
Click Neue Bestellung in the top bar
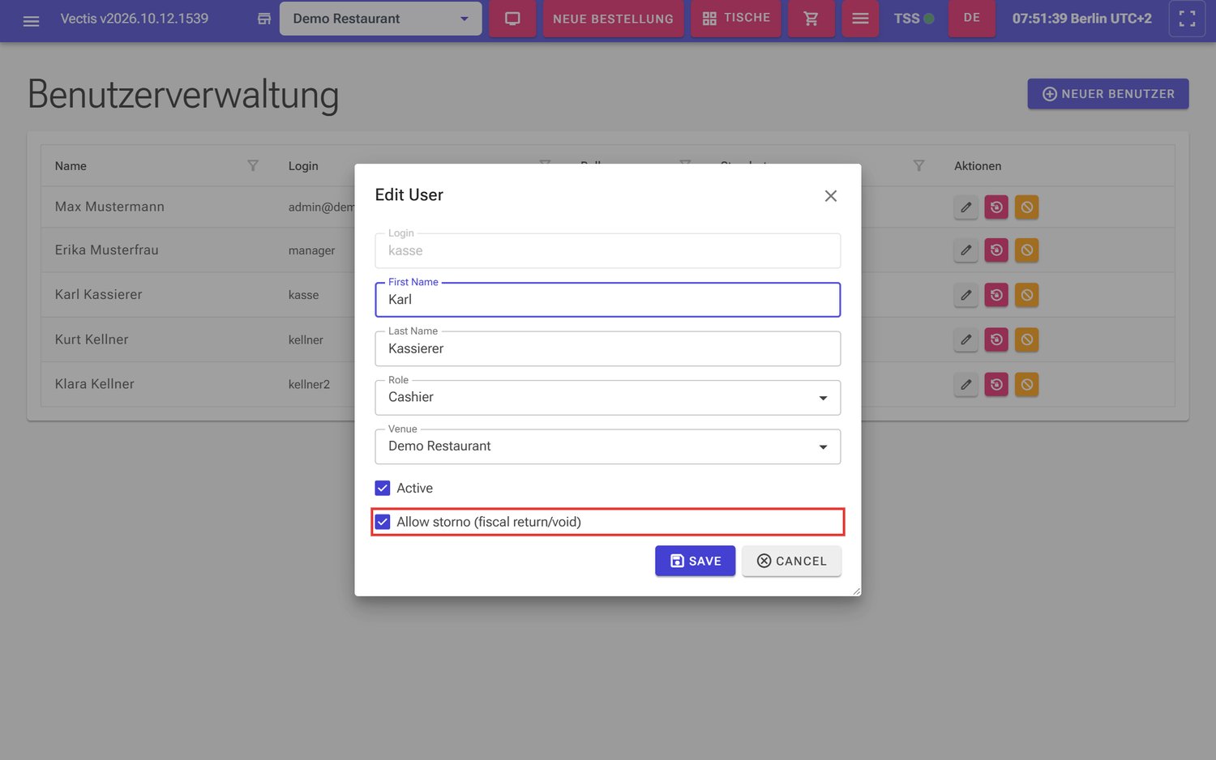click(x=613, y=19)
